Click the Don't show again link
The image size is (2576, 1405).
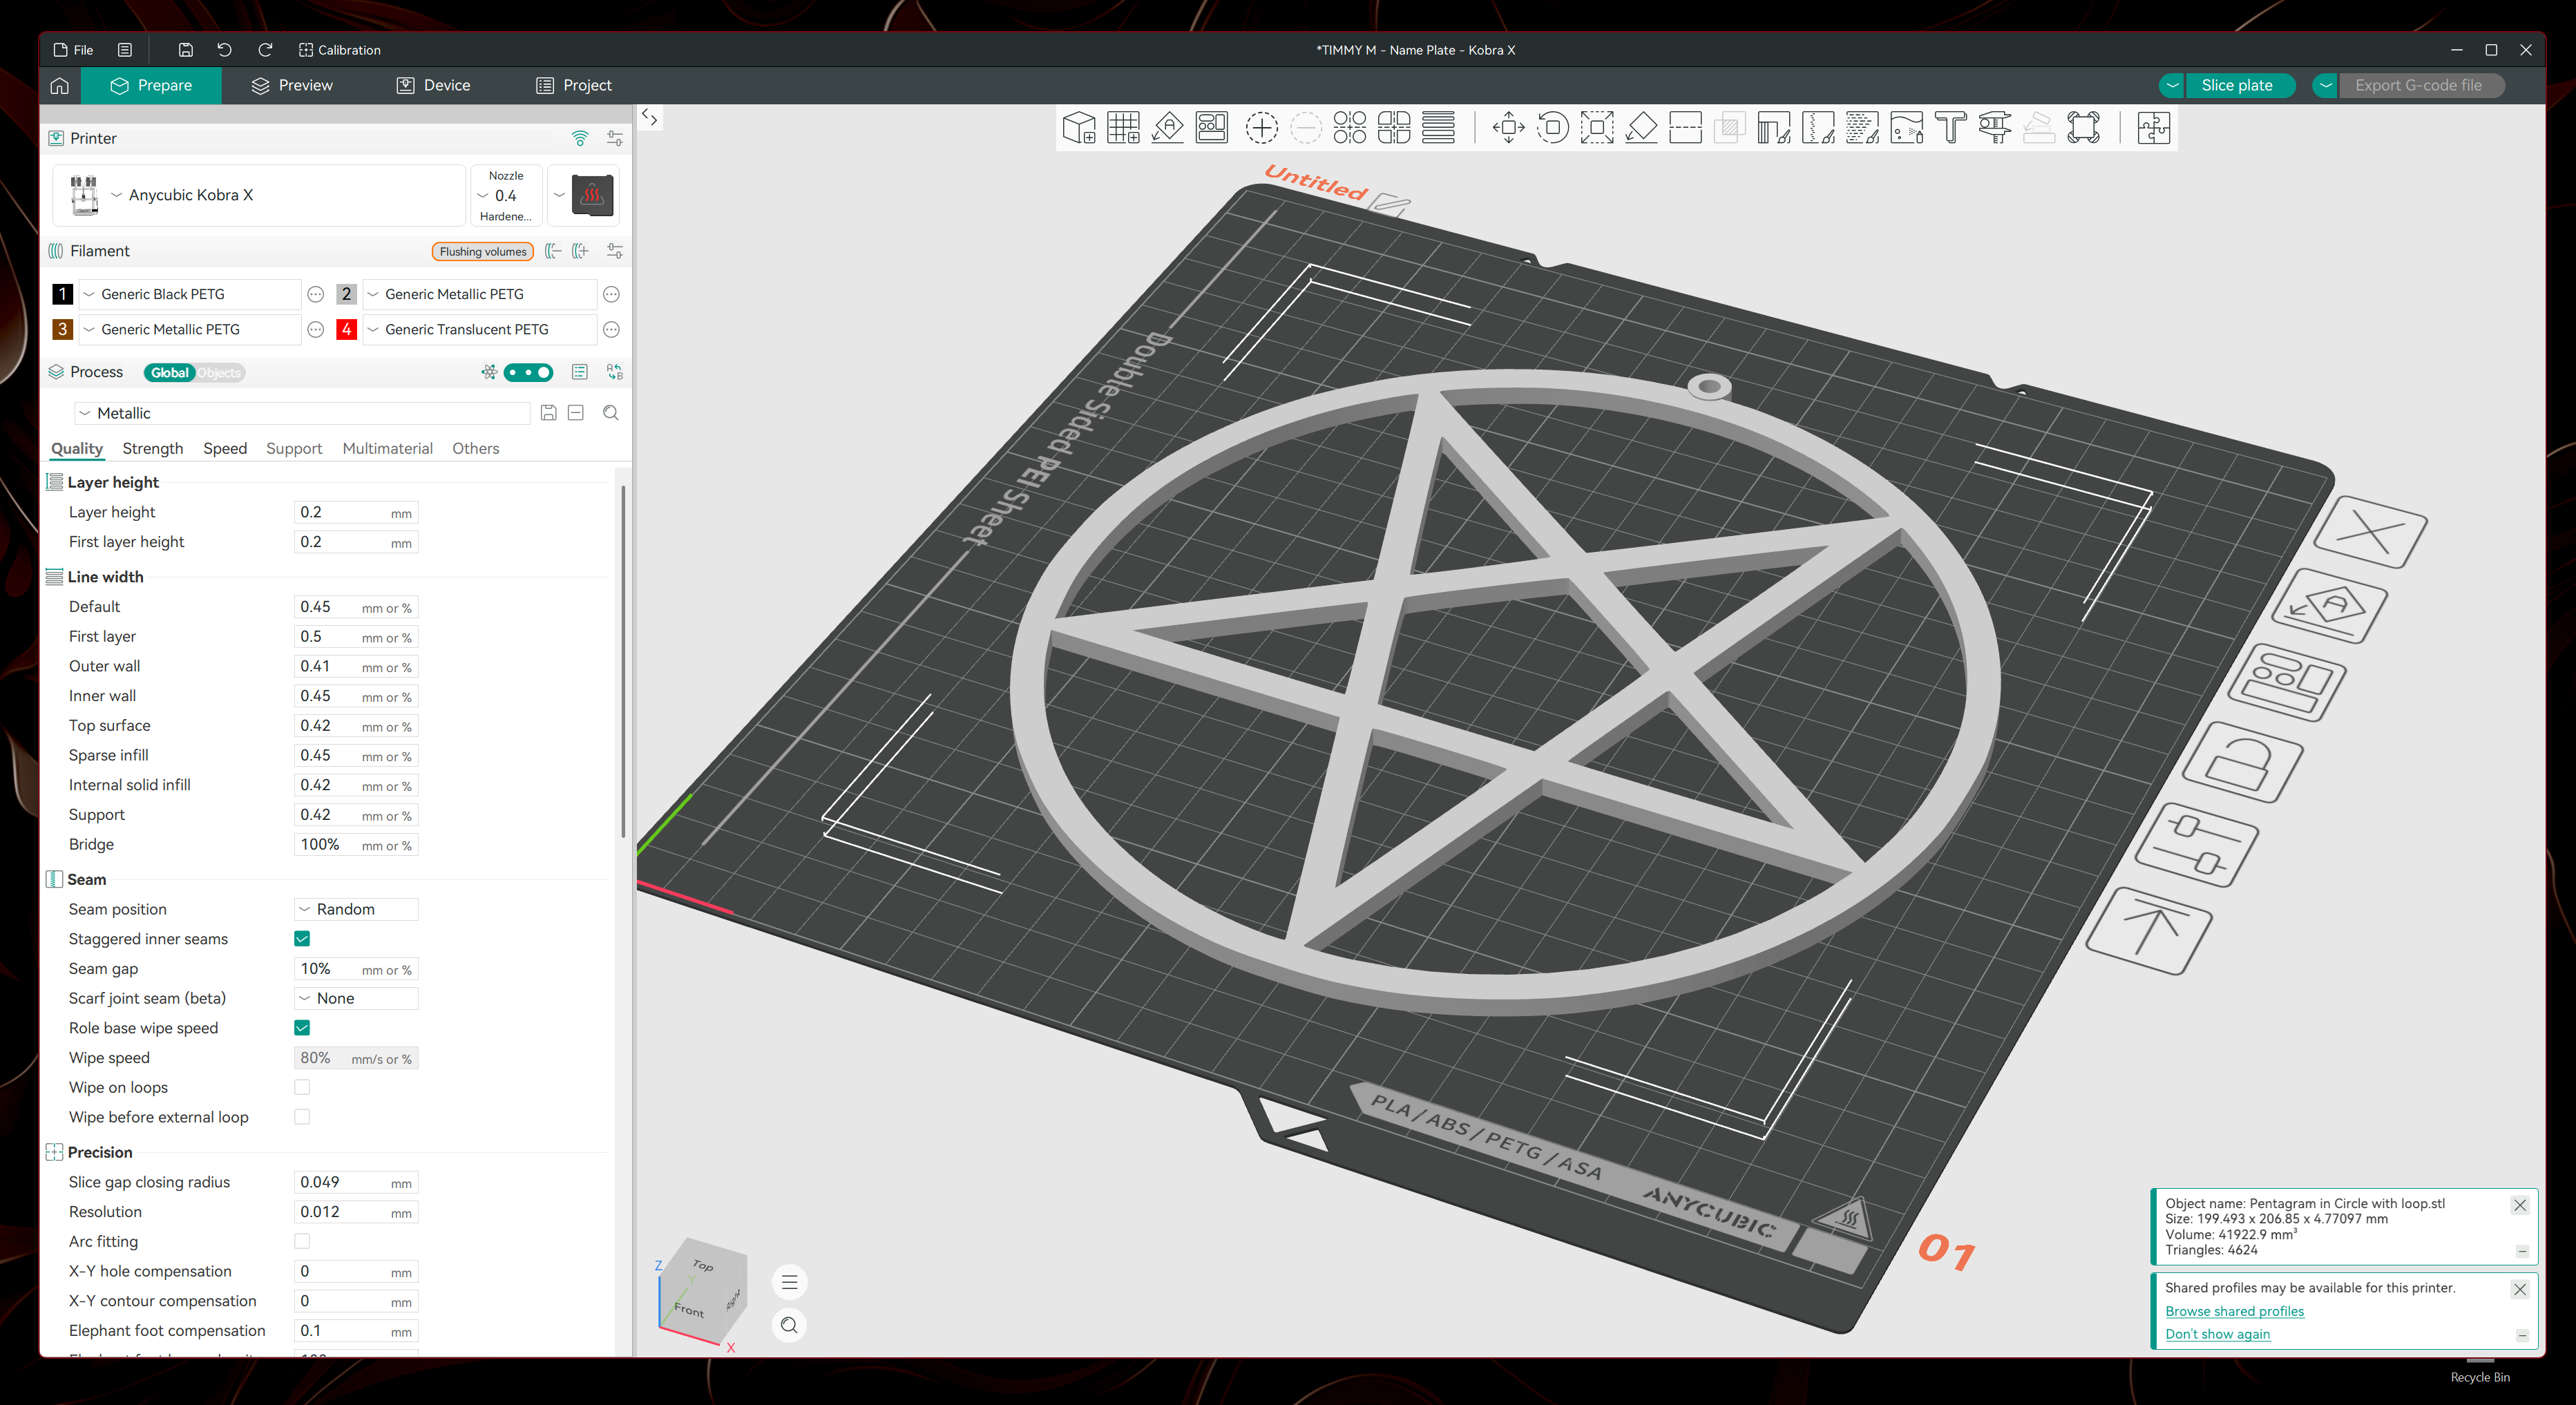click(2217, 1334)
